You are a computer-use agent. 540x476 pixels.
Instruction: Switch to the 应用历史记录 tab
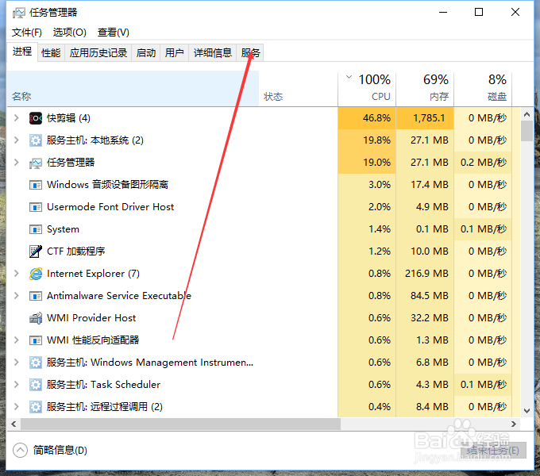coord(98,53)
